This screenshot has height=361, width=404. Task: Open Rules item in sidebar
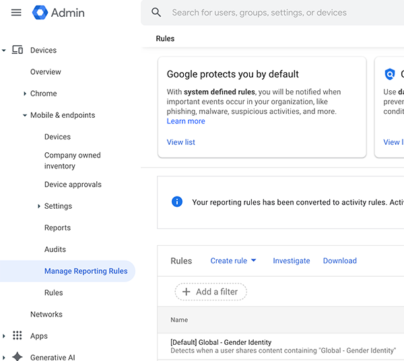point(54,293)
